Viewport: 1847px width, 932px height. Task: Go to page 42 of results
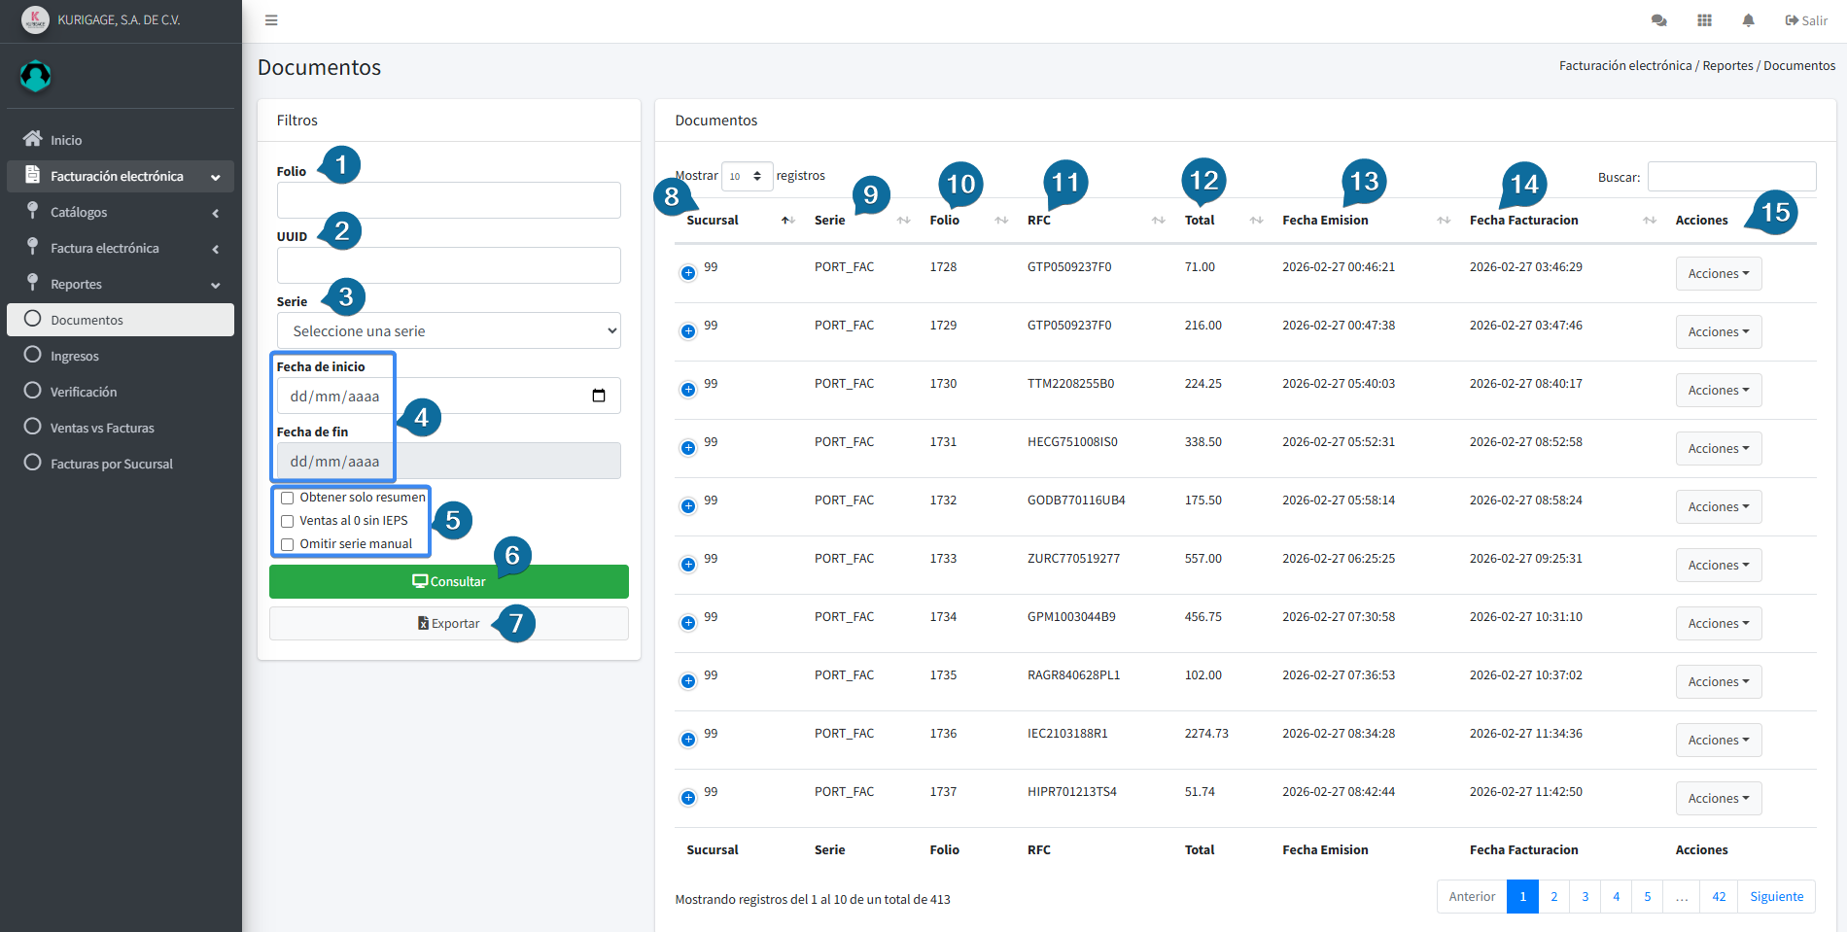point(1718,897)
